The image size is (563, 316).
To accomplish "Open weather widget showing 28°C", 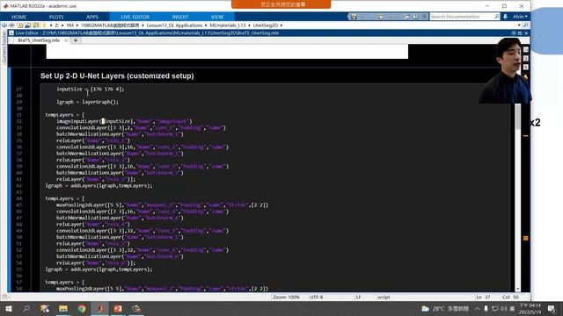I will click(445, 308).
